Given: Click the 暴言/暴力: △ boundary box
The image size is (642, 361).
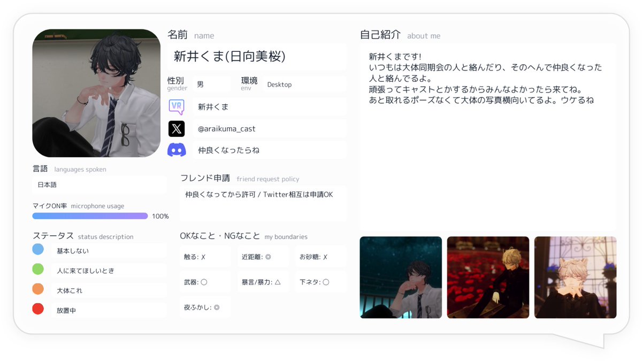Looking at the screenshot, I should 263,282.
